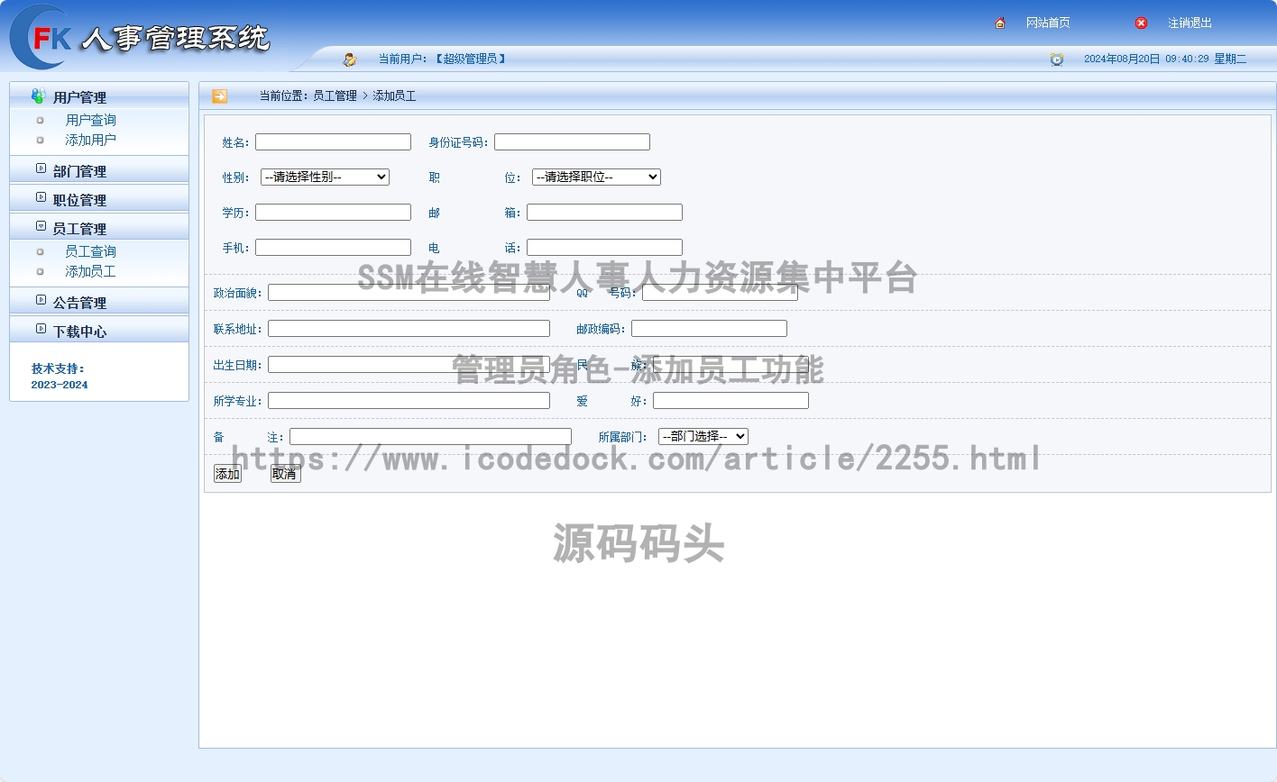1277x782 pixels.
Task: Submit form with 添加 button
Action: [227, 474]
